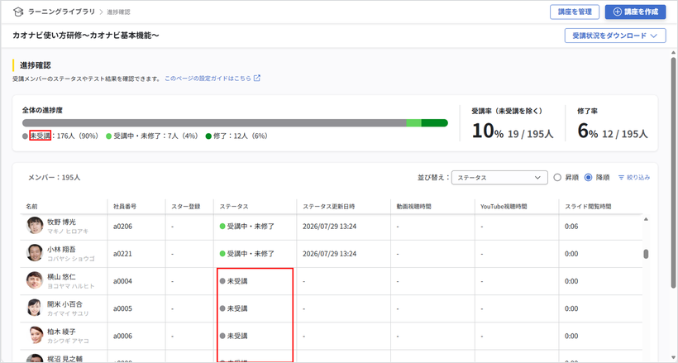Click the 講座を管理 button
The image size is (678, 363).
575,12
